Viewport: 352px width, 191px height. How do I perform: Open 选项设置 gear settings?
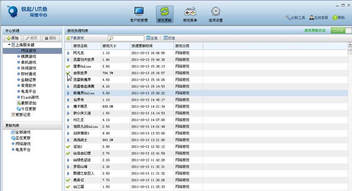click(x=215, y=14)
